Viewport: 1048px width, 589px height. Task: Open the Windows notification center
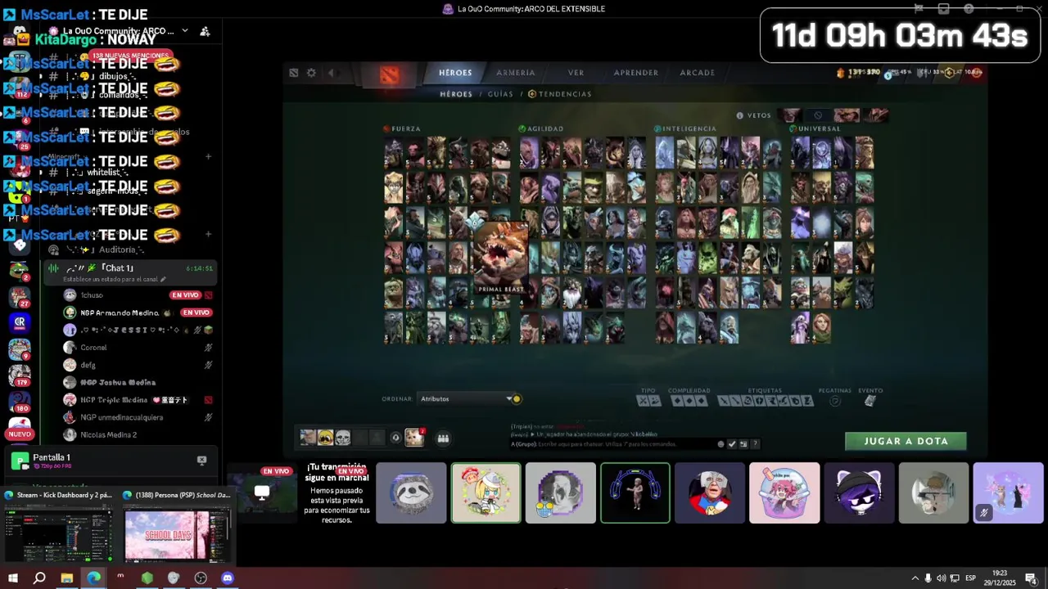[1031, 578]
